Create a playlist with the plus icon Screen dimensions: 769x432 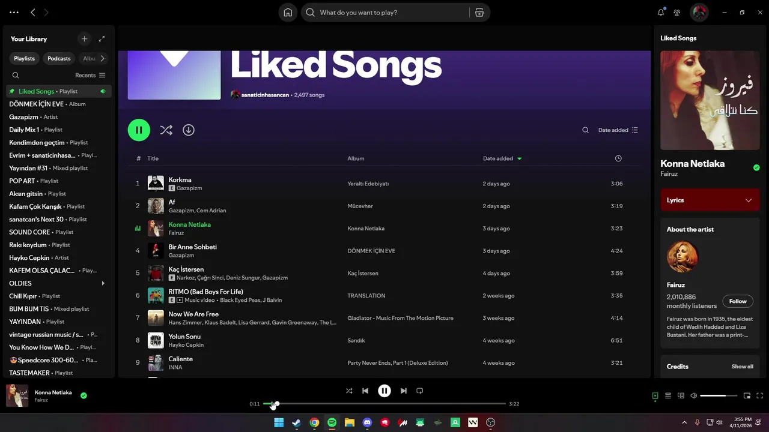coord(84,39)
